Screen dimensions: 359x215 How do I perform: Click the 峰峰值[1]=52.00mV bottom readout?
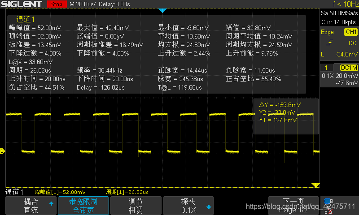pos(60,192)
